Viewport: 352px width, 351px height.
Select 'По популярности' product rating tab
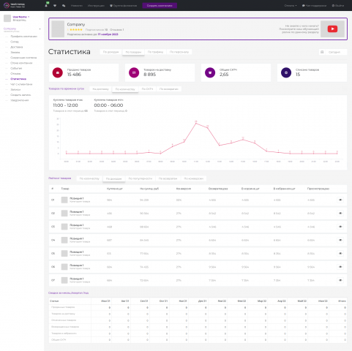pyautogui.click(x=141, y=178)
